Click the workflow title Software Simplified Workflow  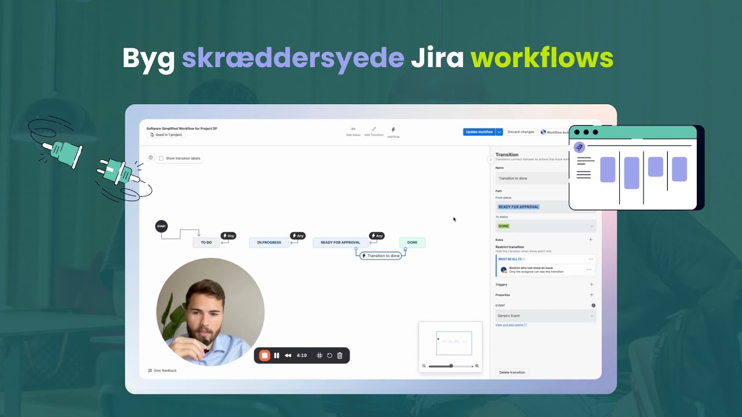click(182, 129)
